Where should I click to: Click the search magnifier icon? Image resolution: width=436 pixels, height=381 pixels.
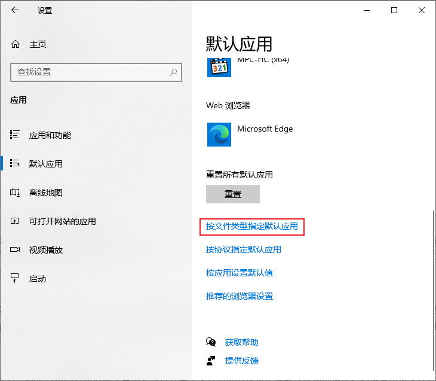(173, 72)
